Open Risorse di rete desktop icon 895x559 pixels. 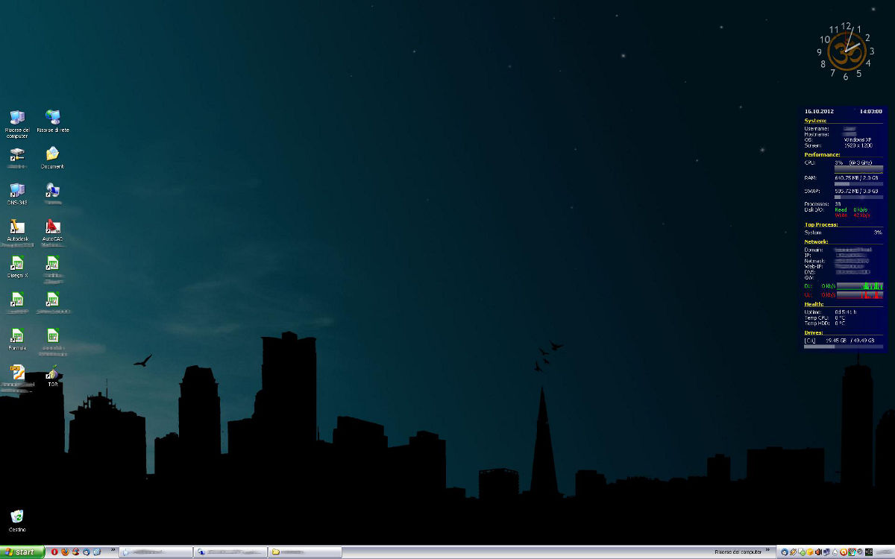click(x=52, y=118)
